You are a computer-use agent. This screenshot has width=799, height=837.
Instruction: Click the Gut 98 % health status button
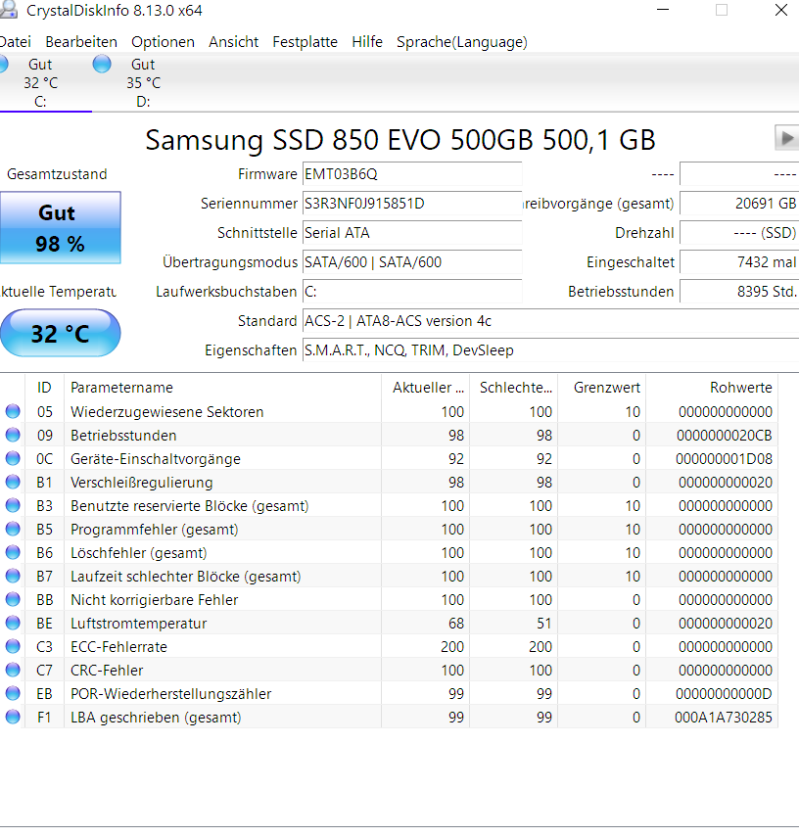click(x=61, y=228)
